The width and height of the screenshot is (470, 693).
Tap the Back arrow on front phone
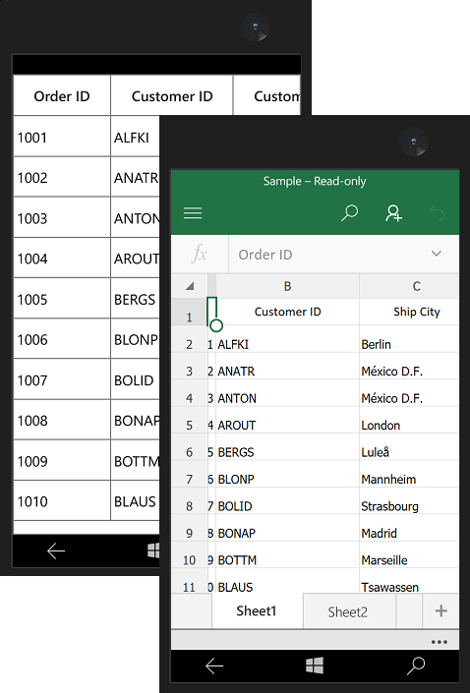pyautogui.click(x=214, y=666)
